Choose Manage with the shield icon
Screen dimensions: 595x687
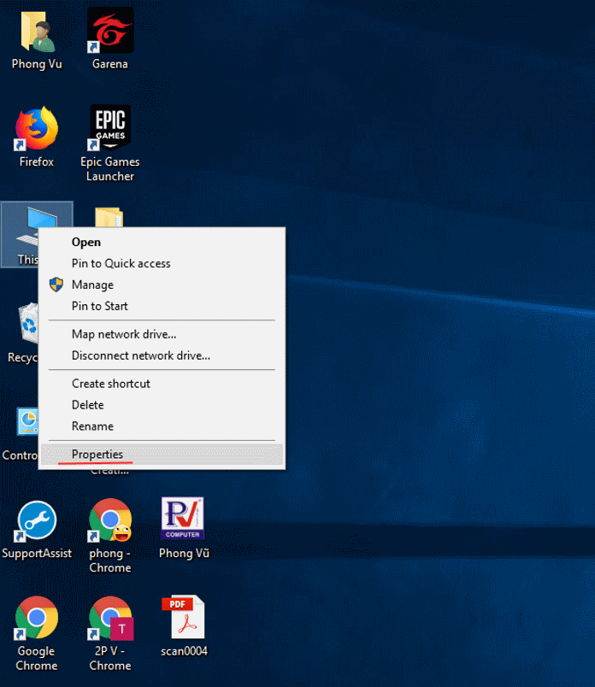tap(92, 285)
